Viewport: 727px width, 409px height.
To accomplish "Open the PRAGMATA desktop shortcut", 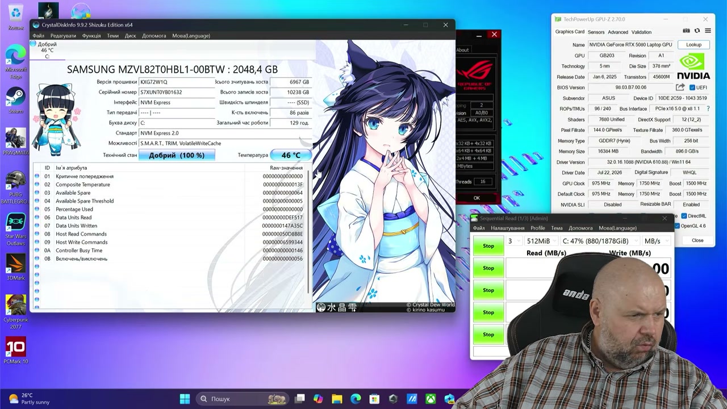I will coord(16,141).
